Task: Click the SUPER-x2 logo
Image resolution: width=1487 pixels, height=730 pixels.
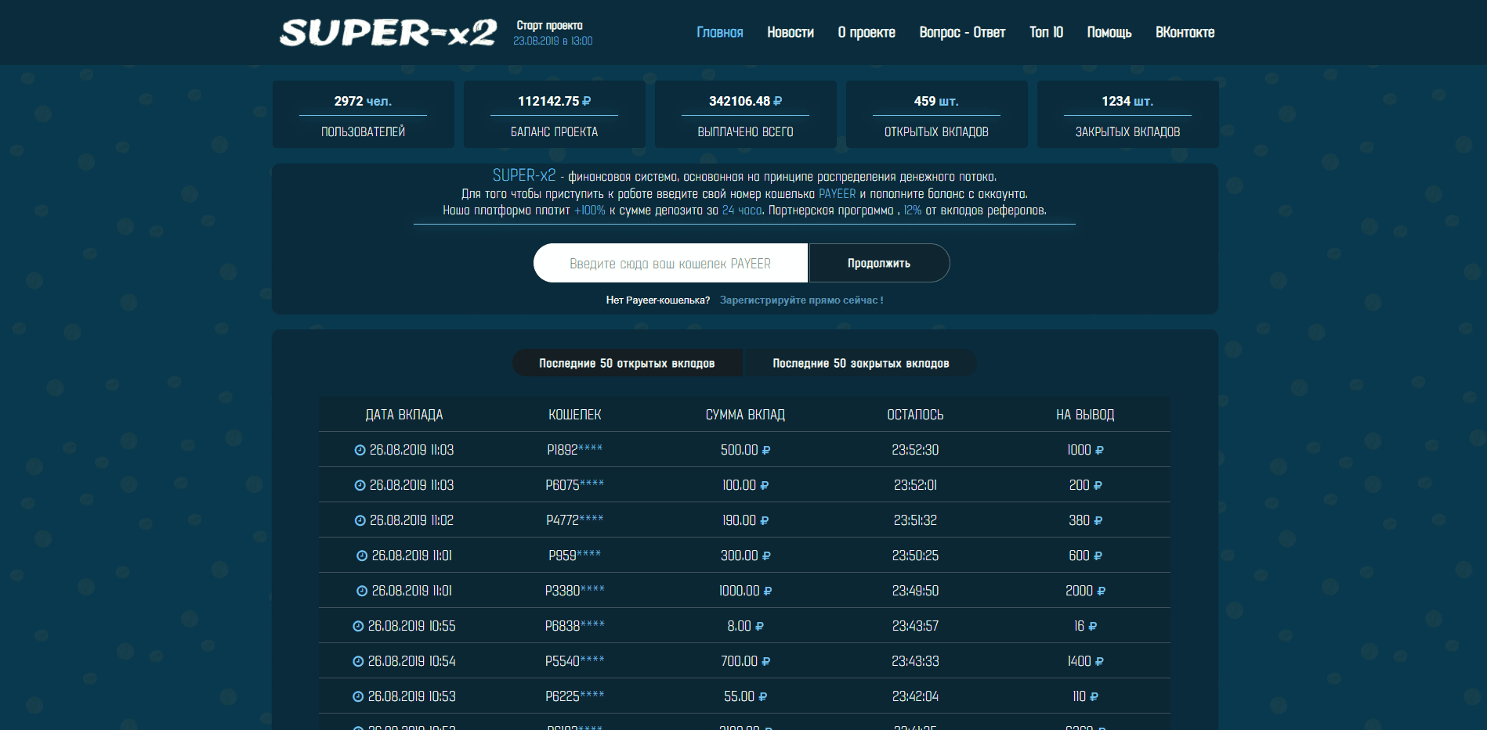Action: click(388, 33)
